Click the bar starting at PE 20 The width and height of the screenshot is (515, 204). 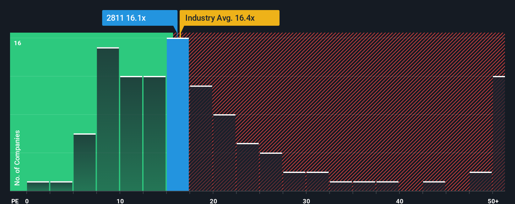pyautogui.click(x=224, y=153)
